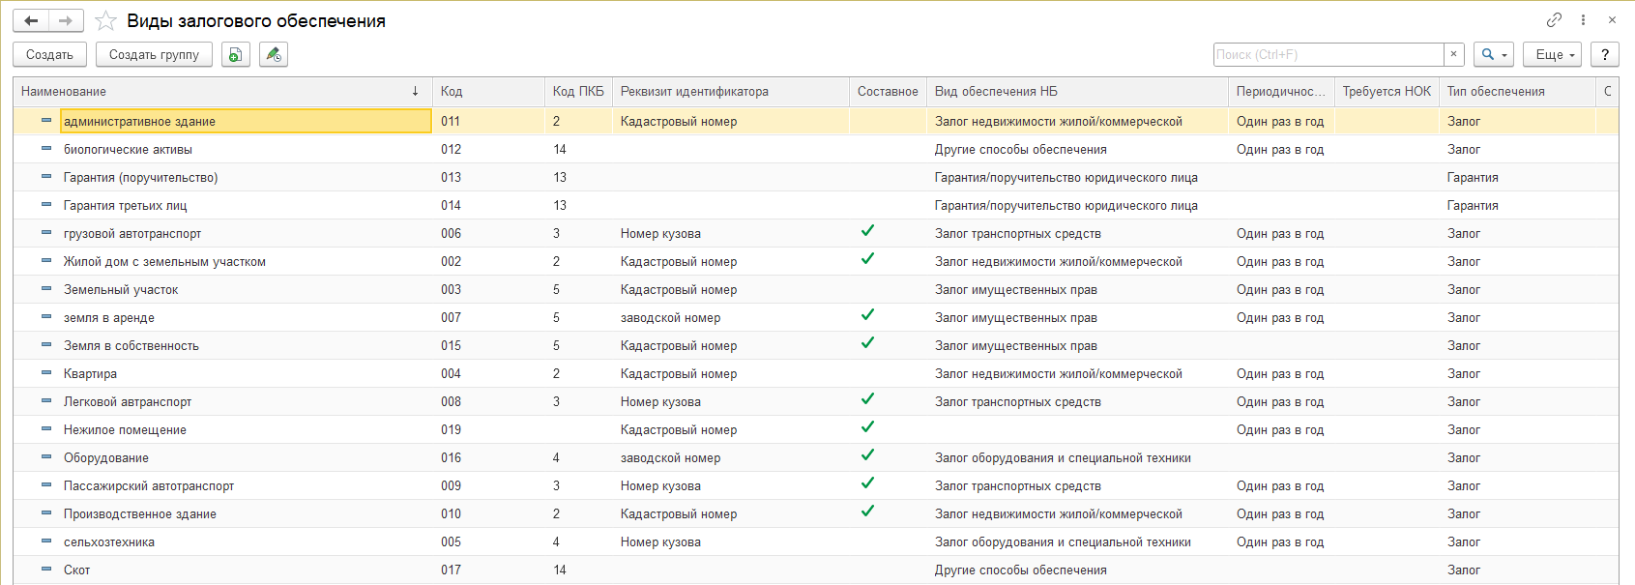Click the row icon beside Квартира
The height and width of the screenshot is (585, 1635).
click(x=46, y=373)
